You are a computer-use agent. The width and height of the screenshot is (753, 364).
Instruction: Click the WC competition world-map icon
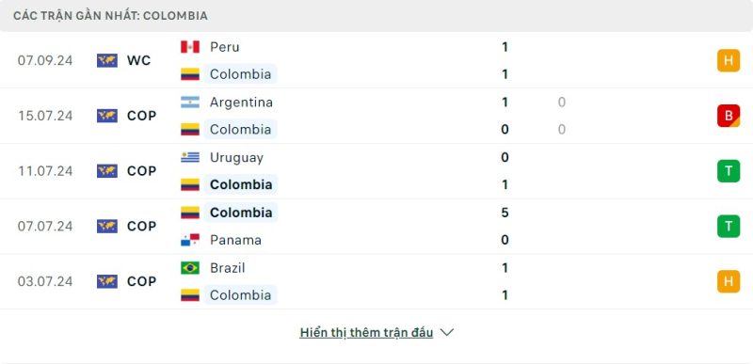click(107, 60)
